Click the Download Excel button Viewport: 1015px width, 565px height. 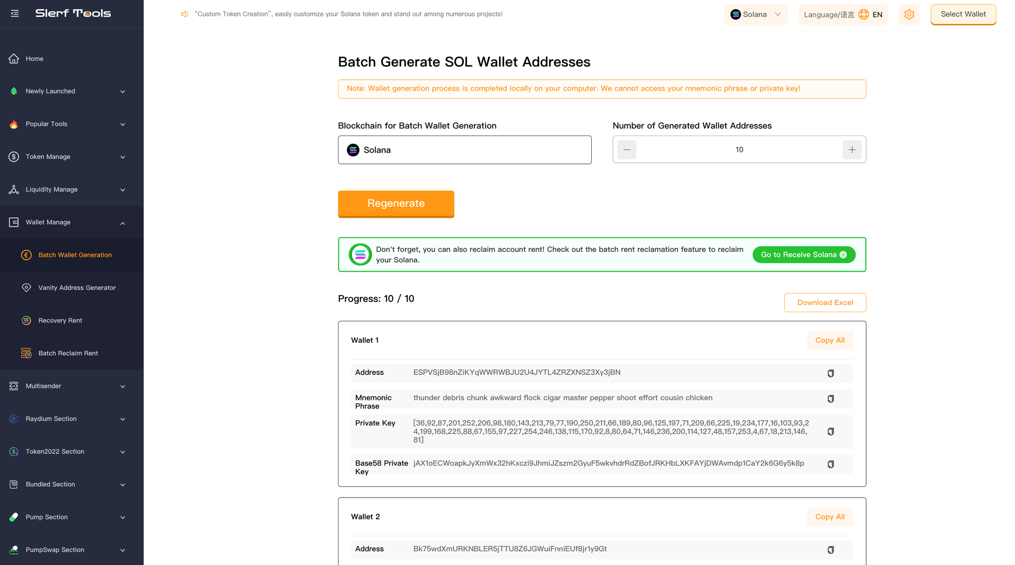click(825, 303)
